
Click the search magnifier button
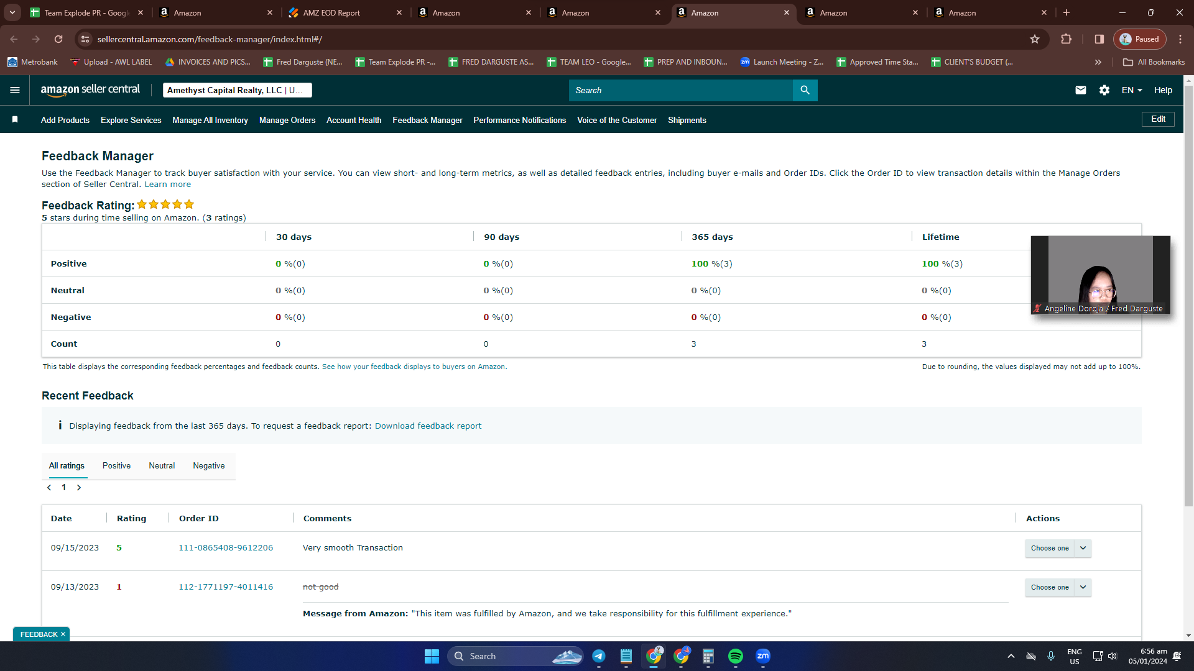point(805,90)
